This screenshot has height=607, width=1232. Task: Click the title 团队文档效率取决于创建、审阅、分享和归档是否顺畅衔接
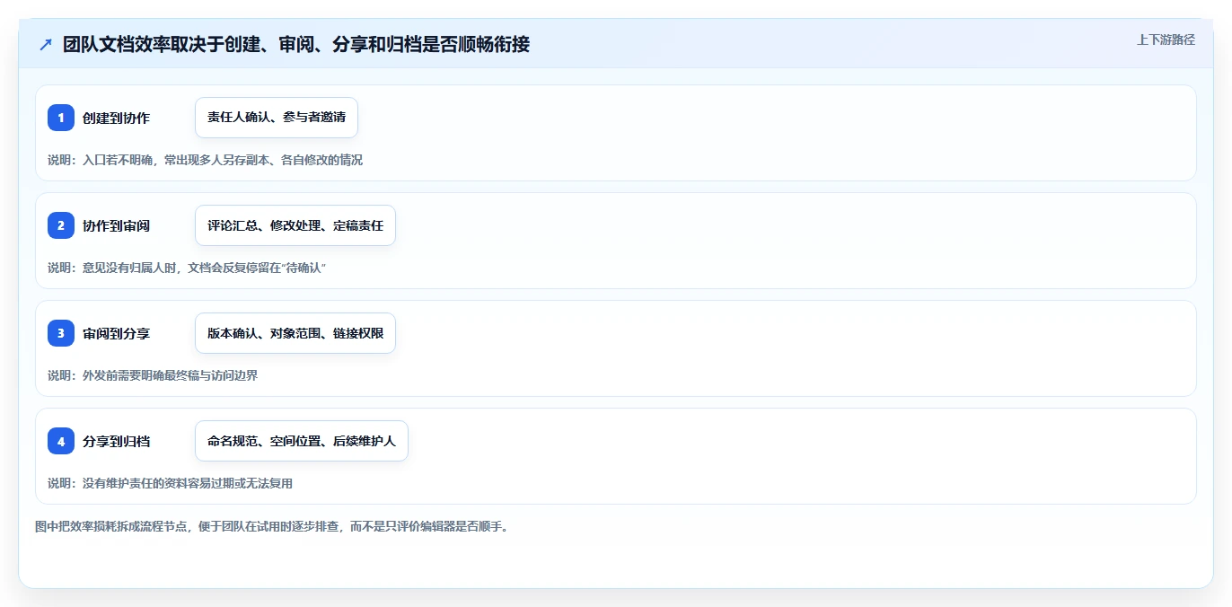click(x=296, y=45)
